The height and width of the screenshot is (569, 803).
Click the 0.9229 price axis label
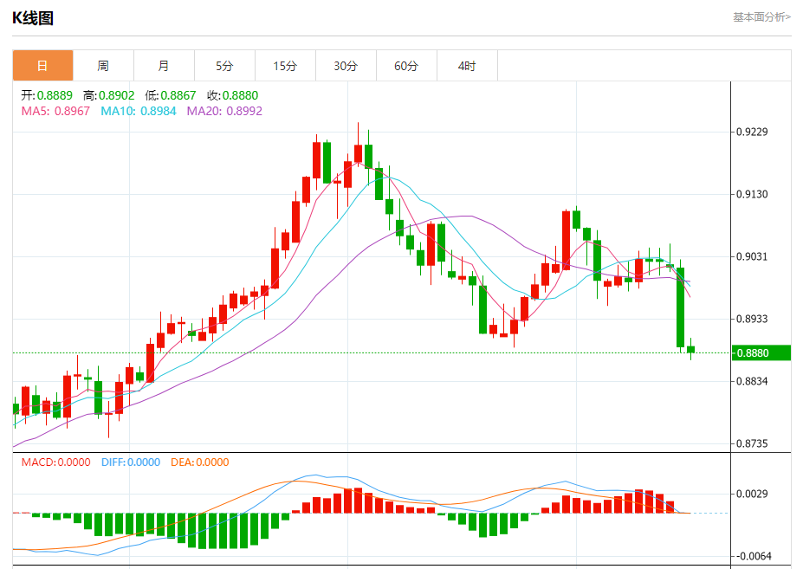tap(752, 133)
